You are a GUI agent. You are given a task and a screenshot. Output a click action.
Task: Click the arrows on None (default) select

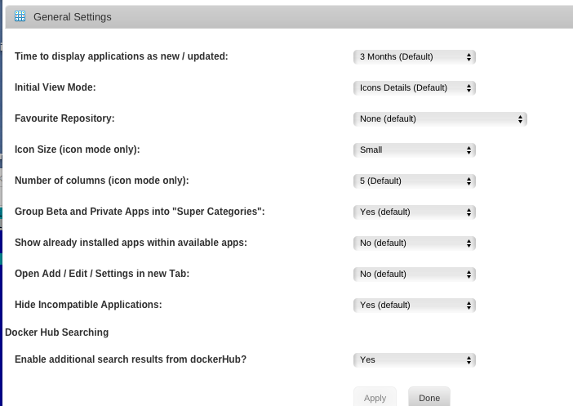pos(520,119)
